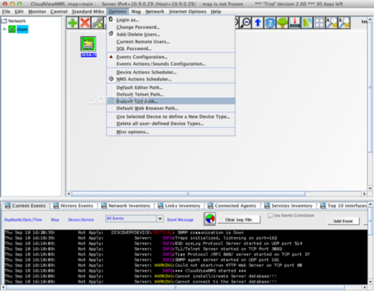The width and height of the screenshot is (374, 291).
Task: Click the blue up arrow icon
Action: click(258, 23)
